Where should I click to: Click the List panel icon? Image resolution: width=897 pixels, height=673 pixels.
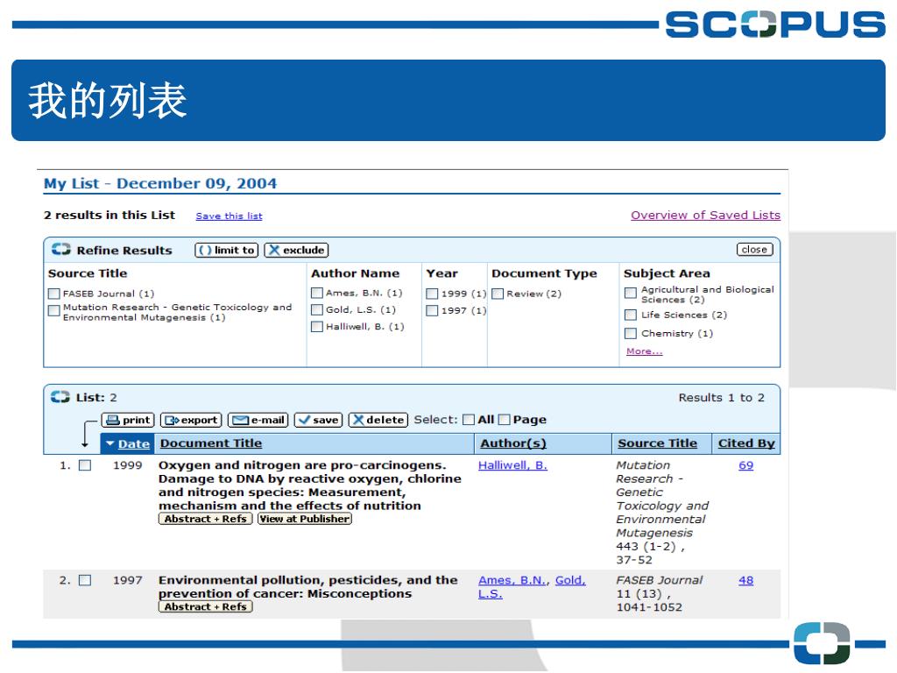(60, 397)
